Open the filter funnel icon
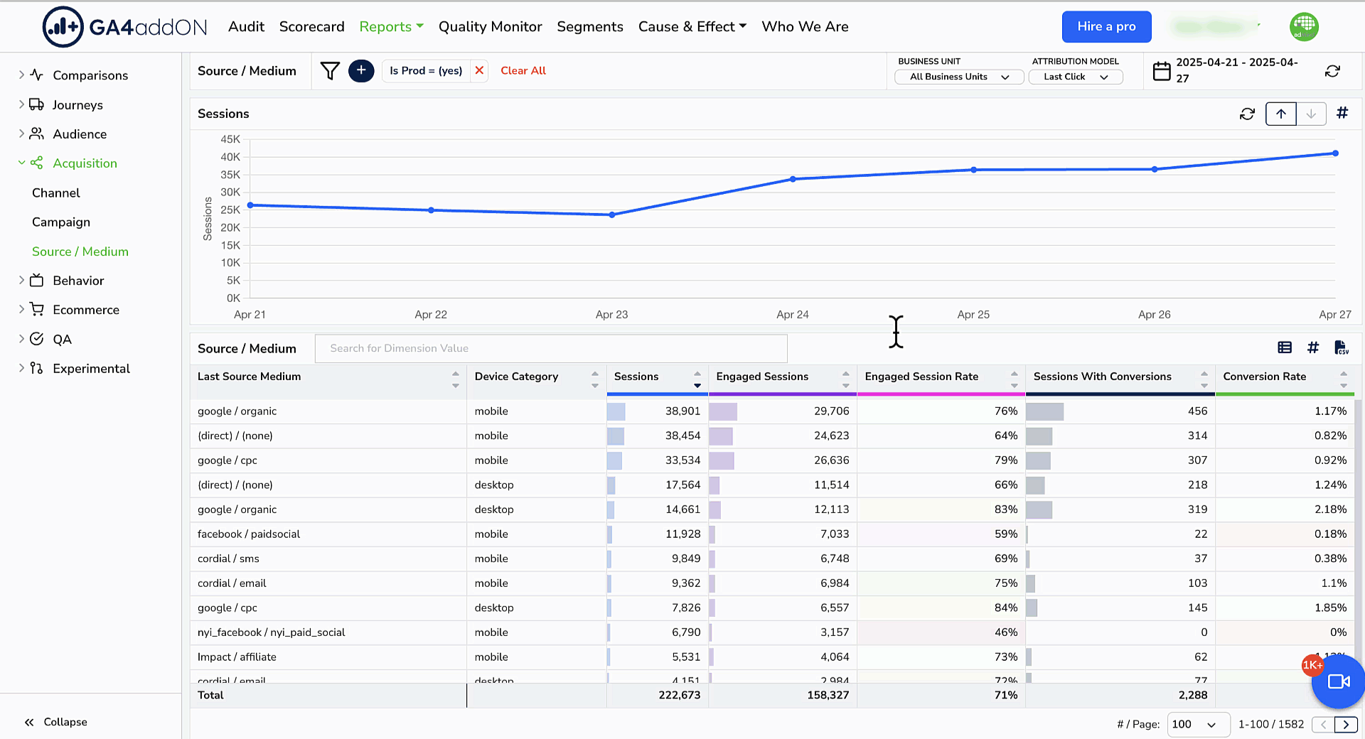The width and height of the screenshot is (1365, 739). [x=329, y=70]
